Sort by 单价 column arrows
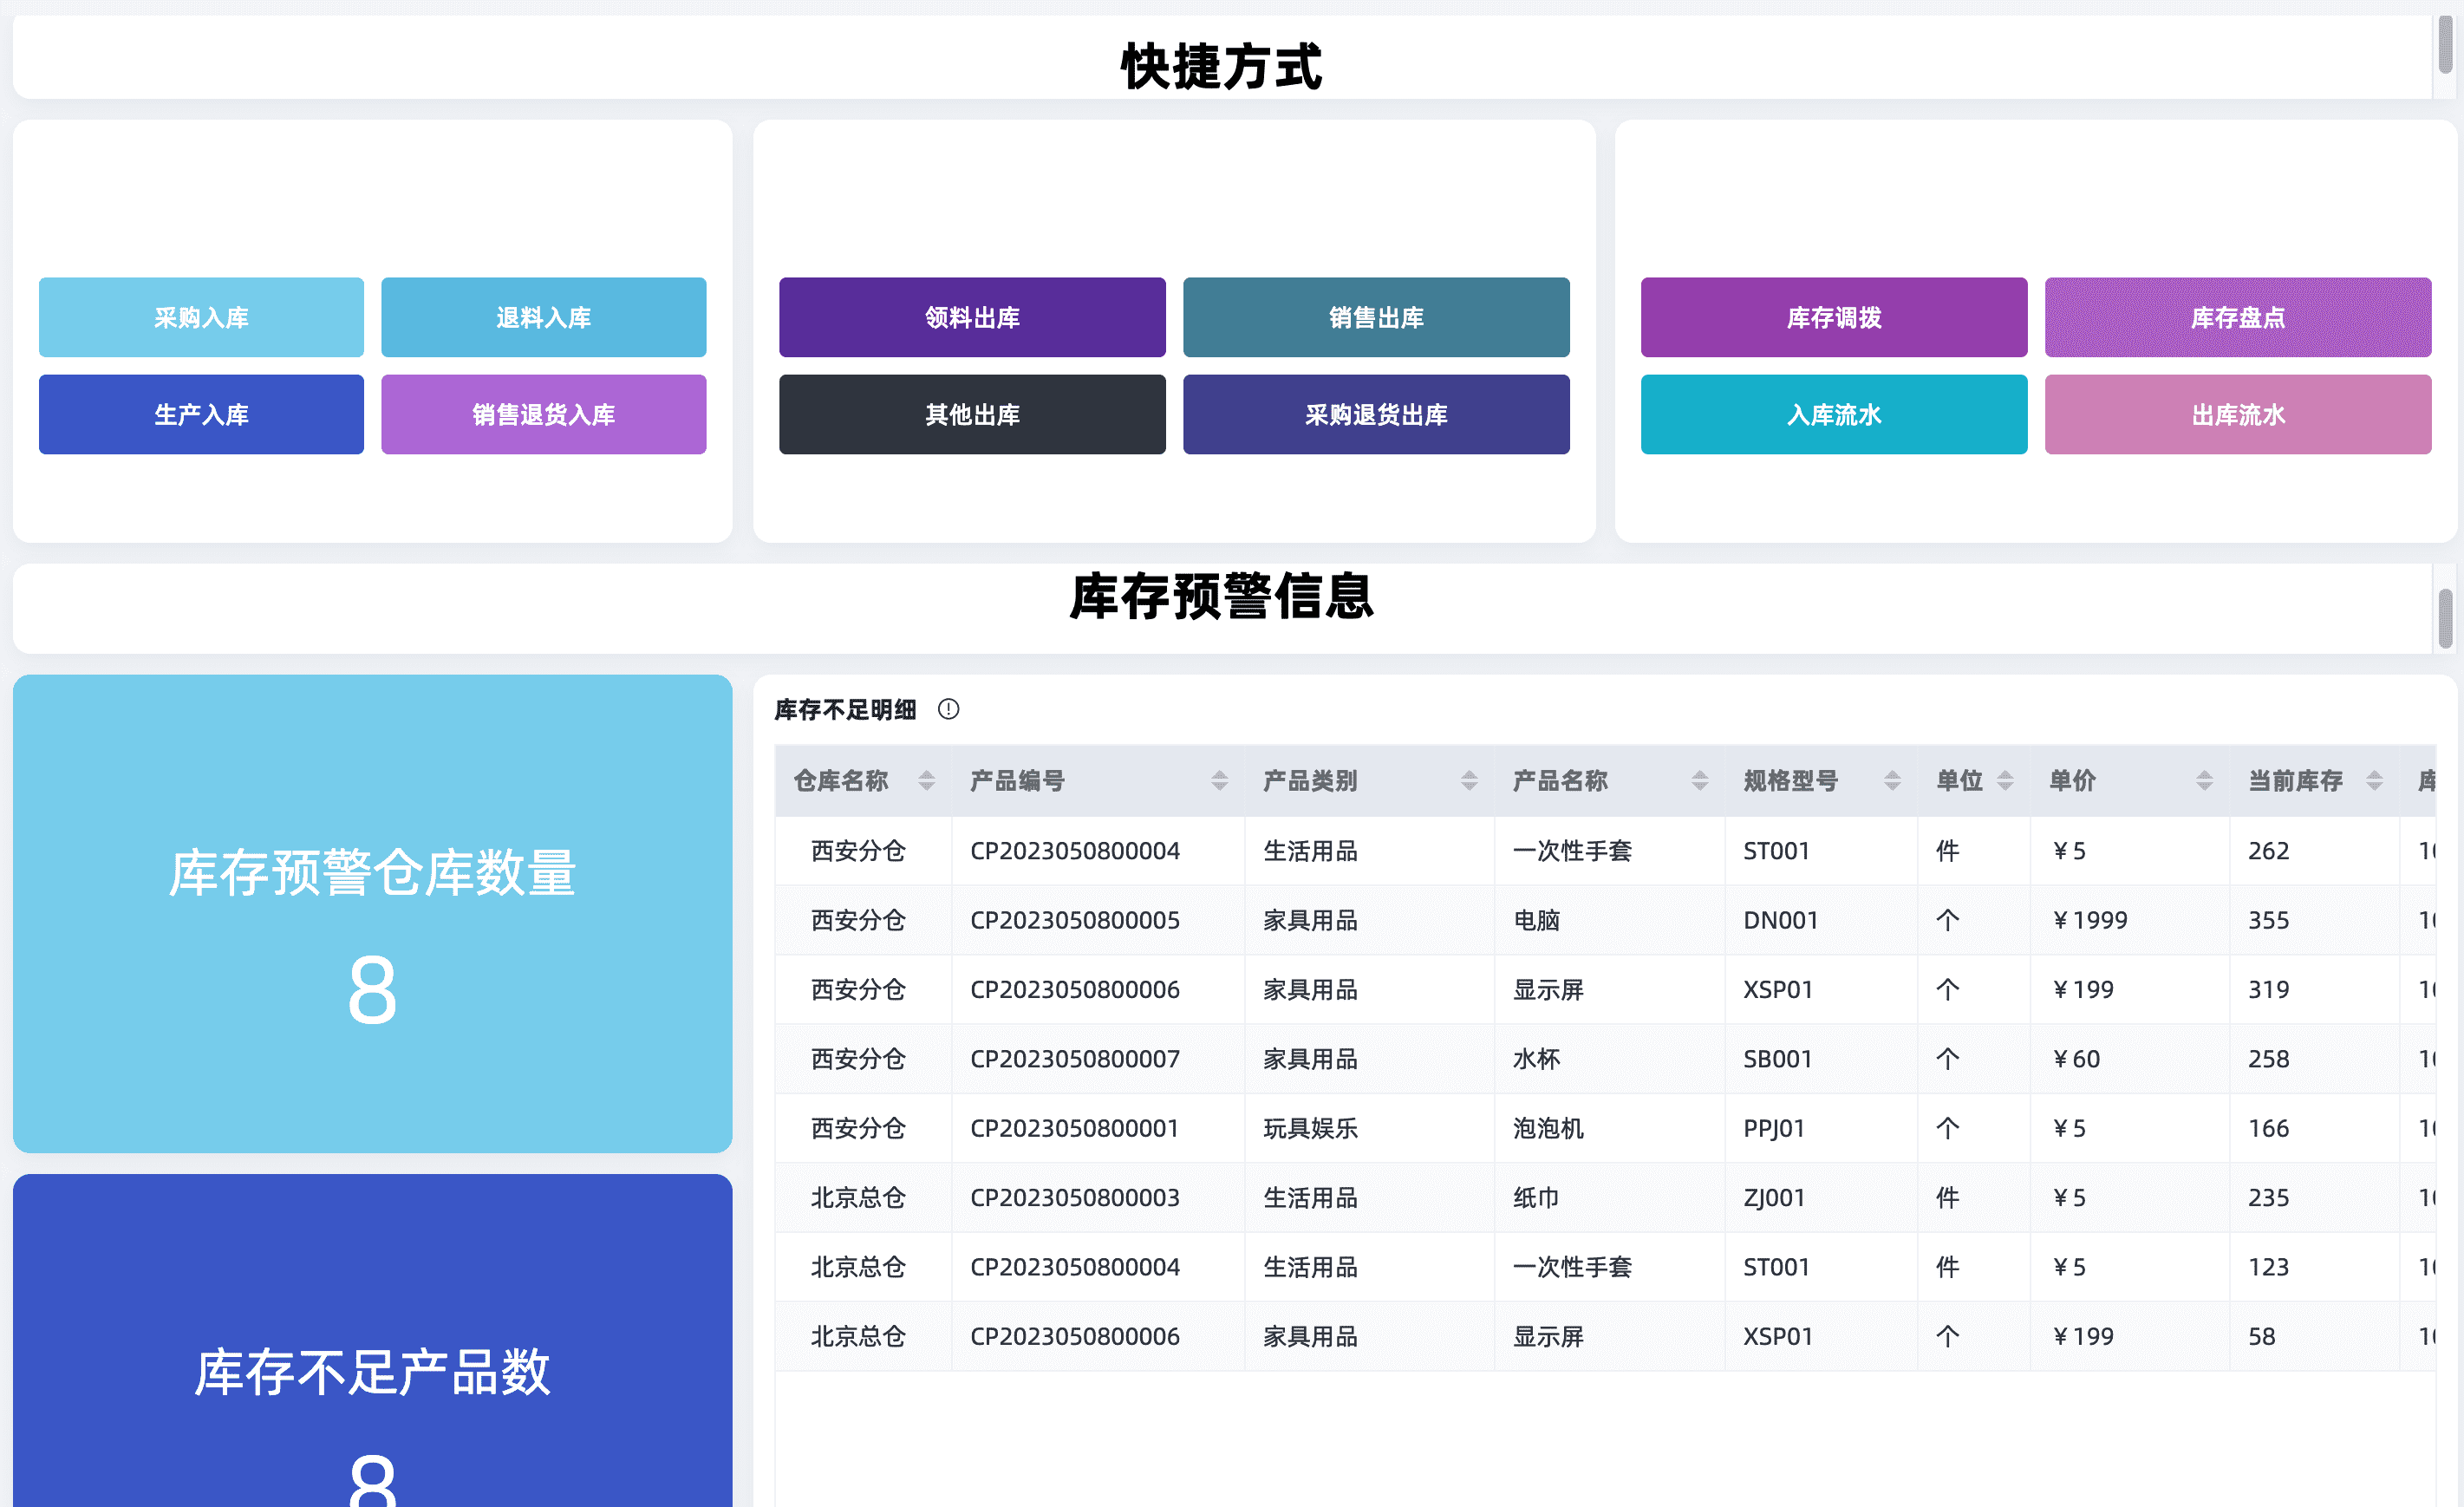Viewport: 2464px width, 1507px height. click(2203, 781)
